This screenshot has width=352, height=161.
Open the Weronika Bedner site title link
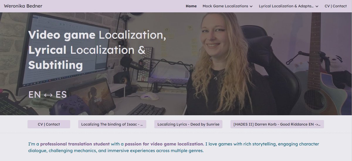point(23,6)
